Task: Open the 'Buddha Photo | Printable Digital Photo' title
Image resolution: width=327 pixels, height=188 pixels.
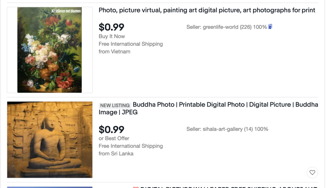Action: coord(208,109)
